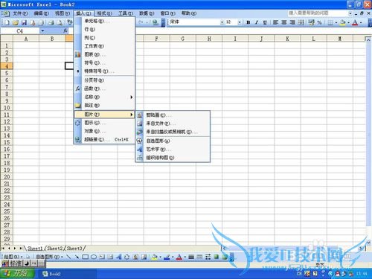Choose 剪贴画 Clip Art from Picture submenu
372x279 pixels.
pos(173,115)
